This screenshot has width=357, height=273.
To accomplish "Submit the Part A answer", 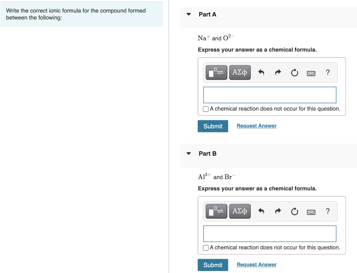I will [213, 126].
